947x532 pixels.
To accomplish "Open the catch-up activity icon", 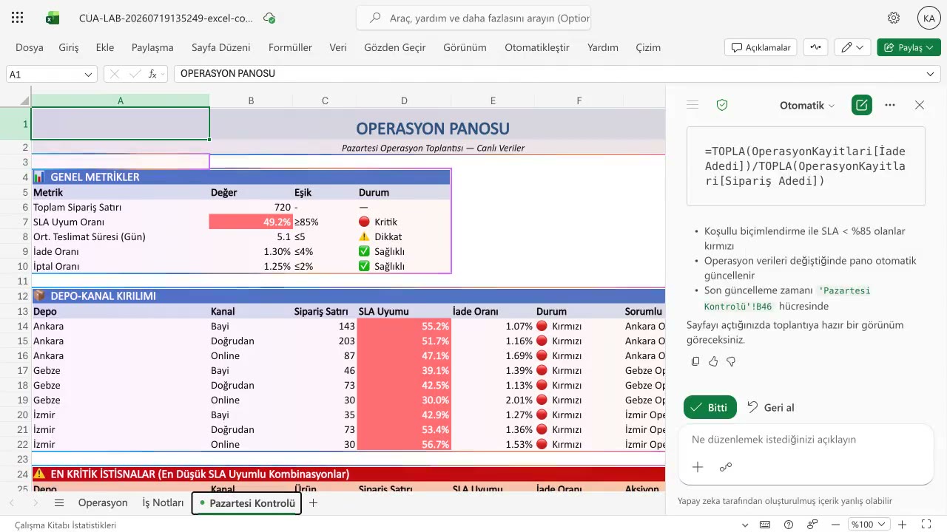I will click(x=816, y=47).
